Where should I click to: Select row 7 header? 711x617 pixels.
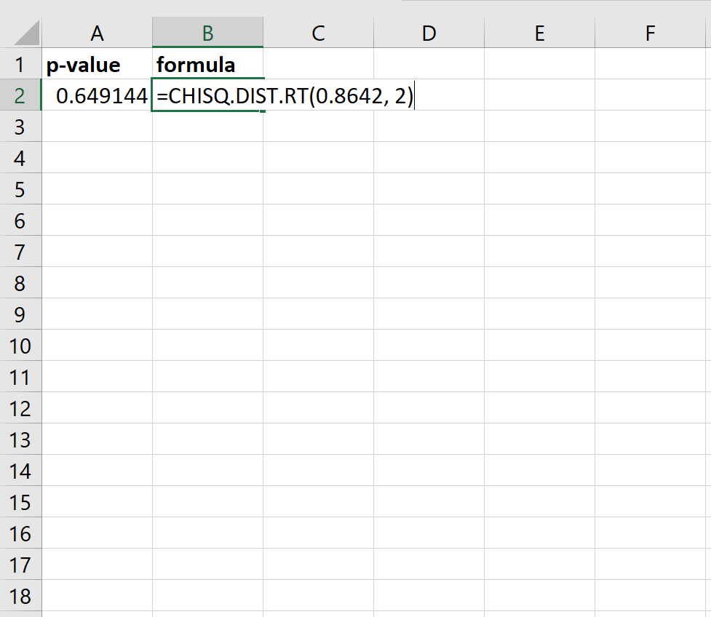point(20,252)
